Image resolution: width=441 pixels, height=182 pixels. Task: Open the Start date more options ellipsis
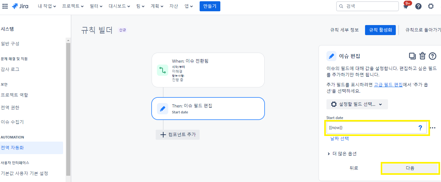[x=433, y=128]
